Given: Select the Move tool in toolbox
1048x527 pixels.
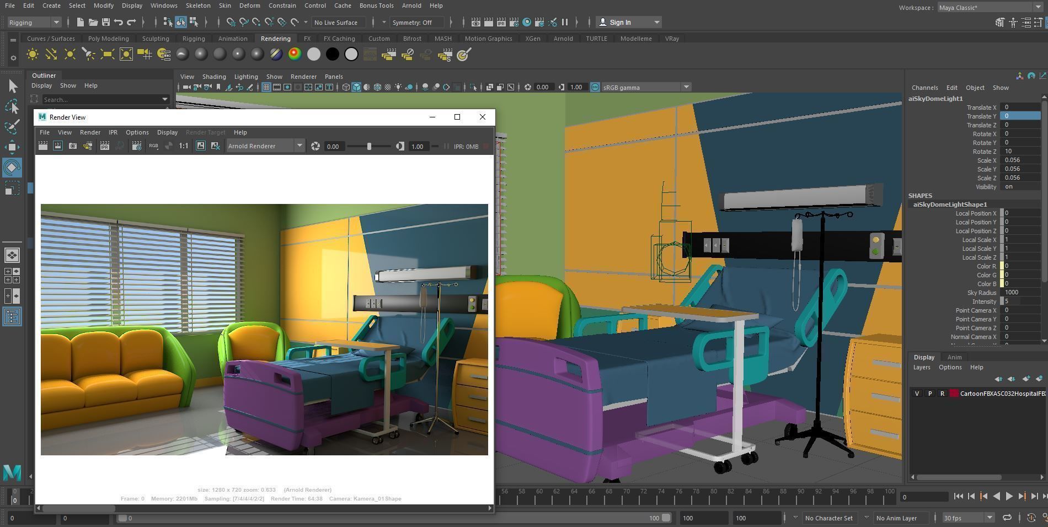Looking at the screenshot, I should pyautogui.click(x=12, y=147).
